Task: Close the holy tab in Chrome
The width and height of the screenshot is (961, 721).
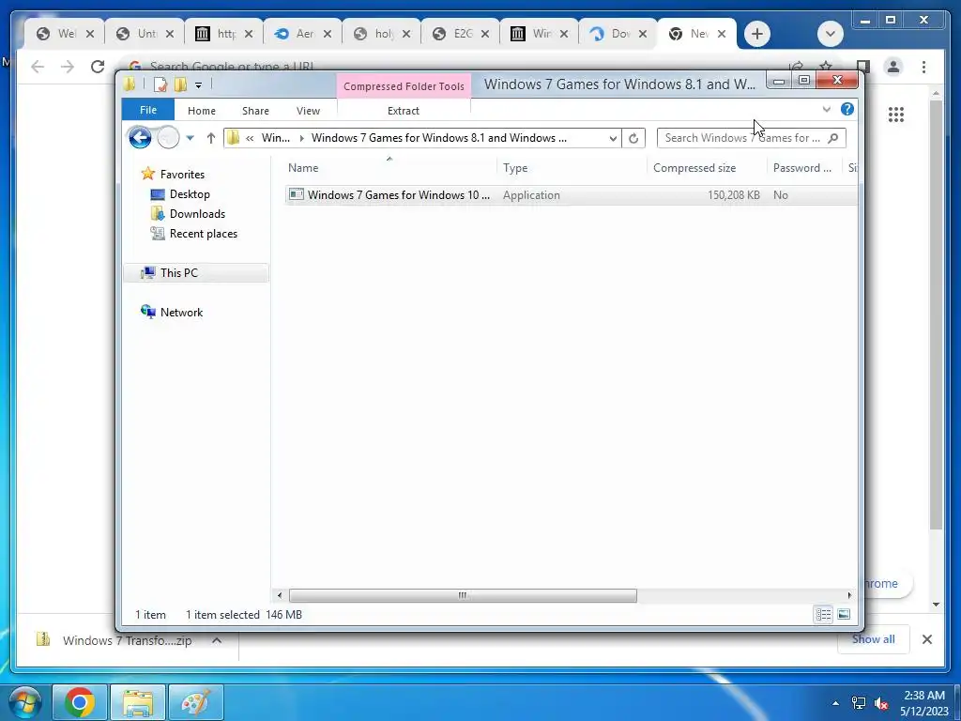Action: pyautogui.click(x=405, y=34)
